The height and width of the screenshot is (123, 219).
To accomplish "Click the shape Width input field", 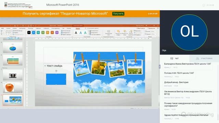I will (x=153, y=34).
